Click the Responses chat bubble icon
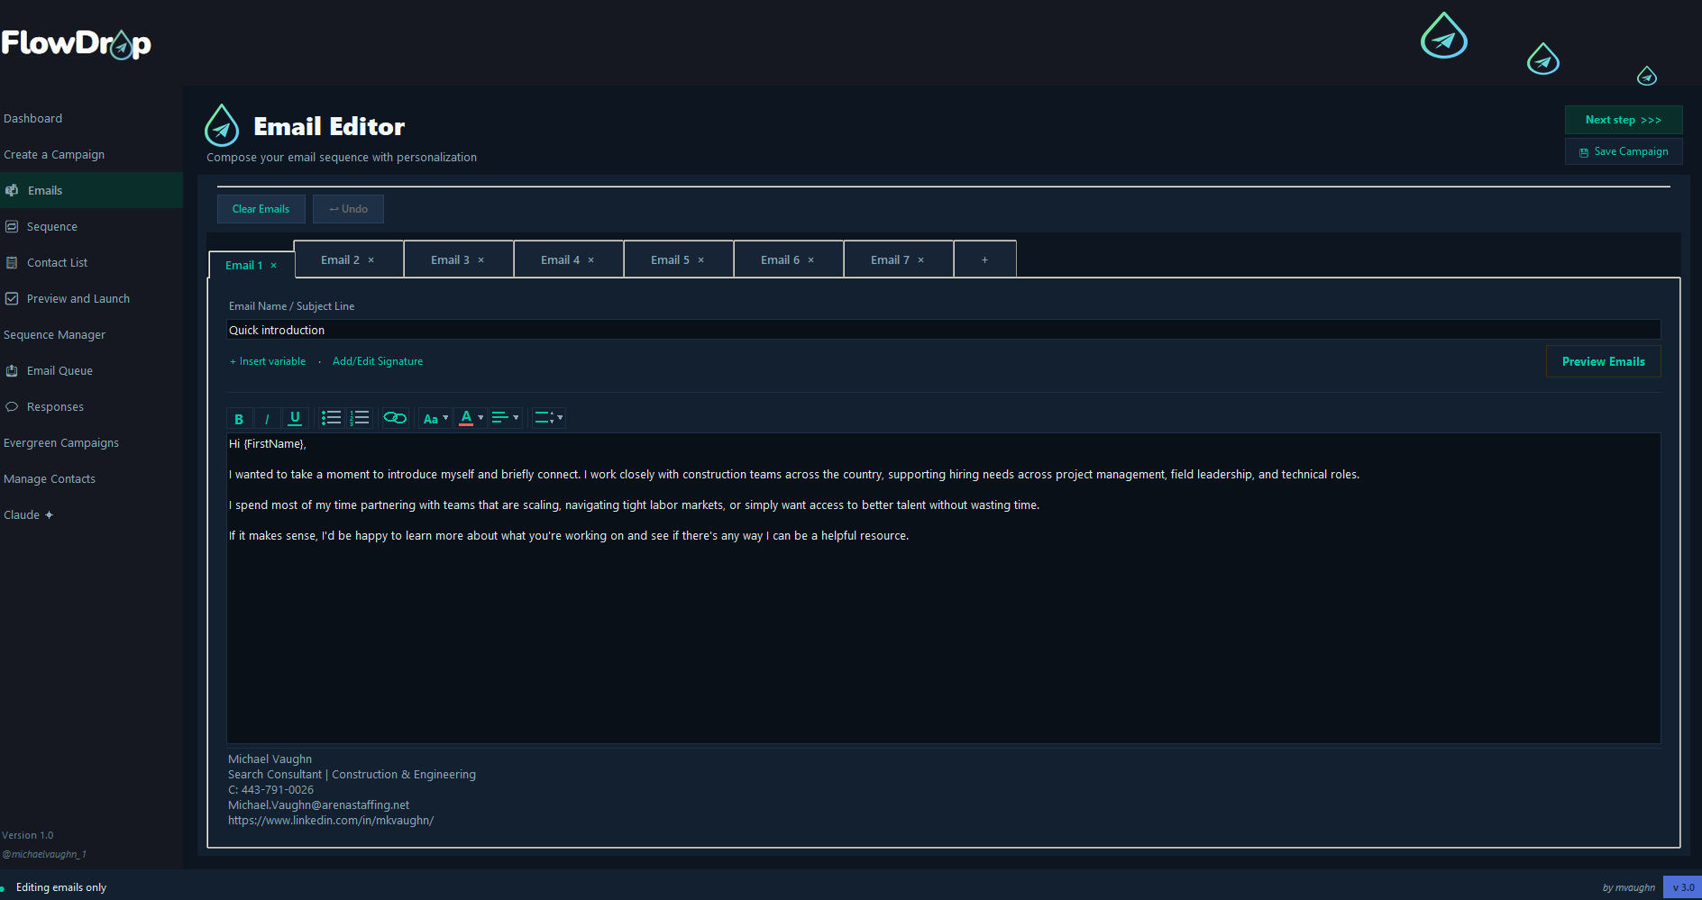This screenshot has height=900, width=1702. point(12,406)
